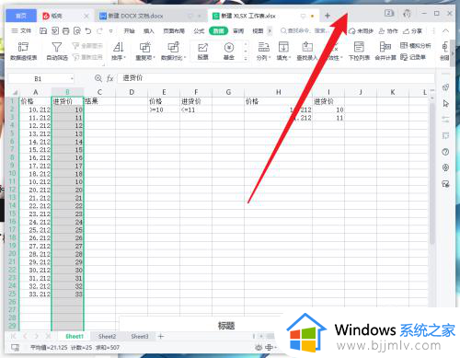Click the print icon in quick toolbar
The width and height of the screenshot is (460, 358).
pyautogui.click(x=65, y=30)
